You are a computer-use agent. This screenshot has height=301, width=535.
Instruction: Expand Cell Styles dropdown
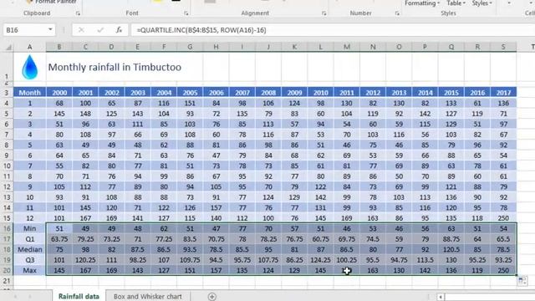click(481, 3)
